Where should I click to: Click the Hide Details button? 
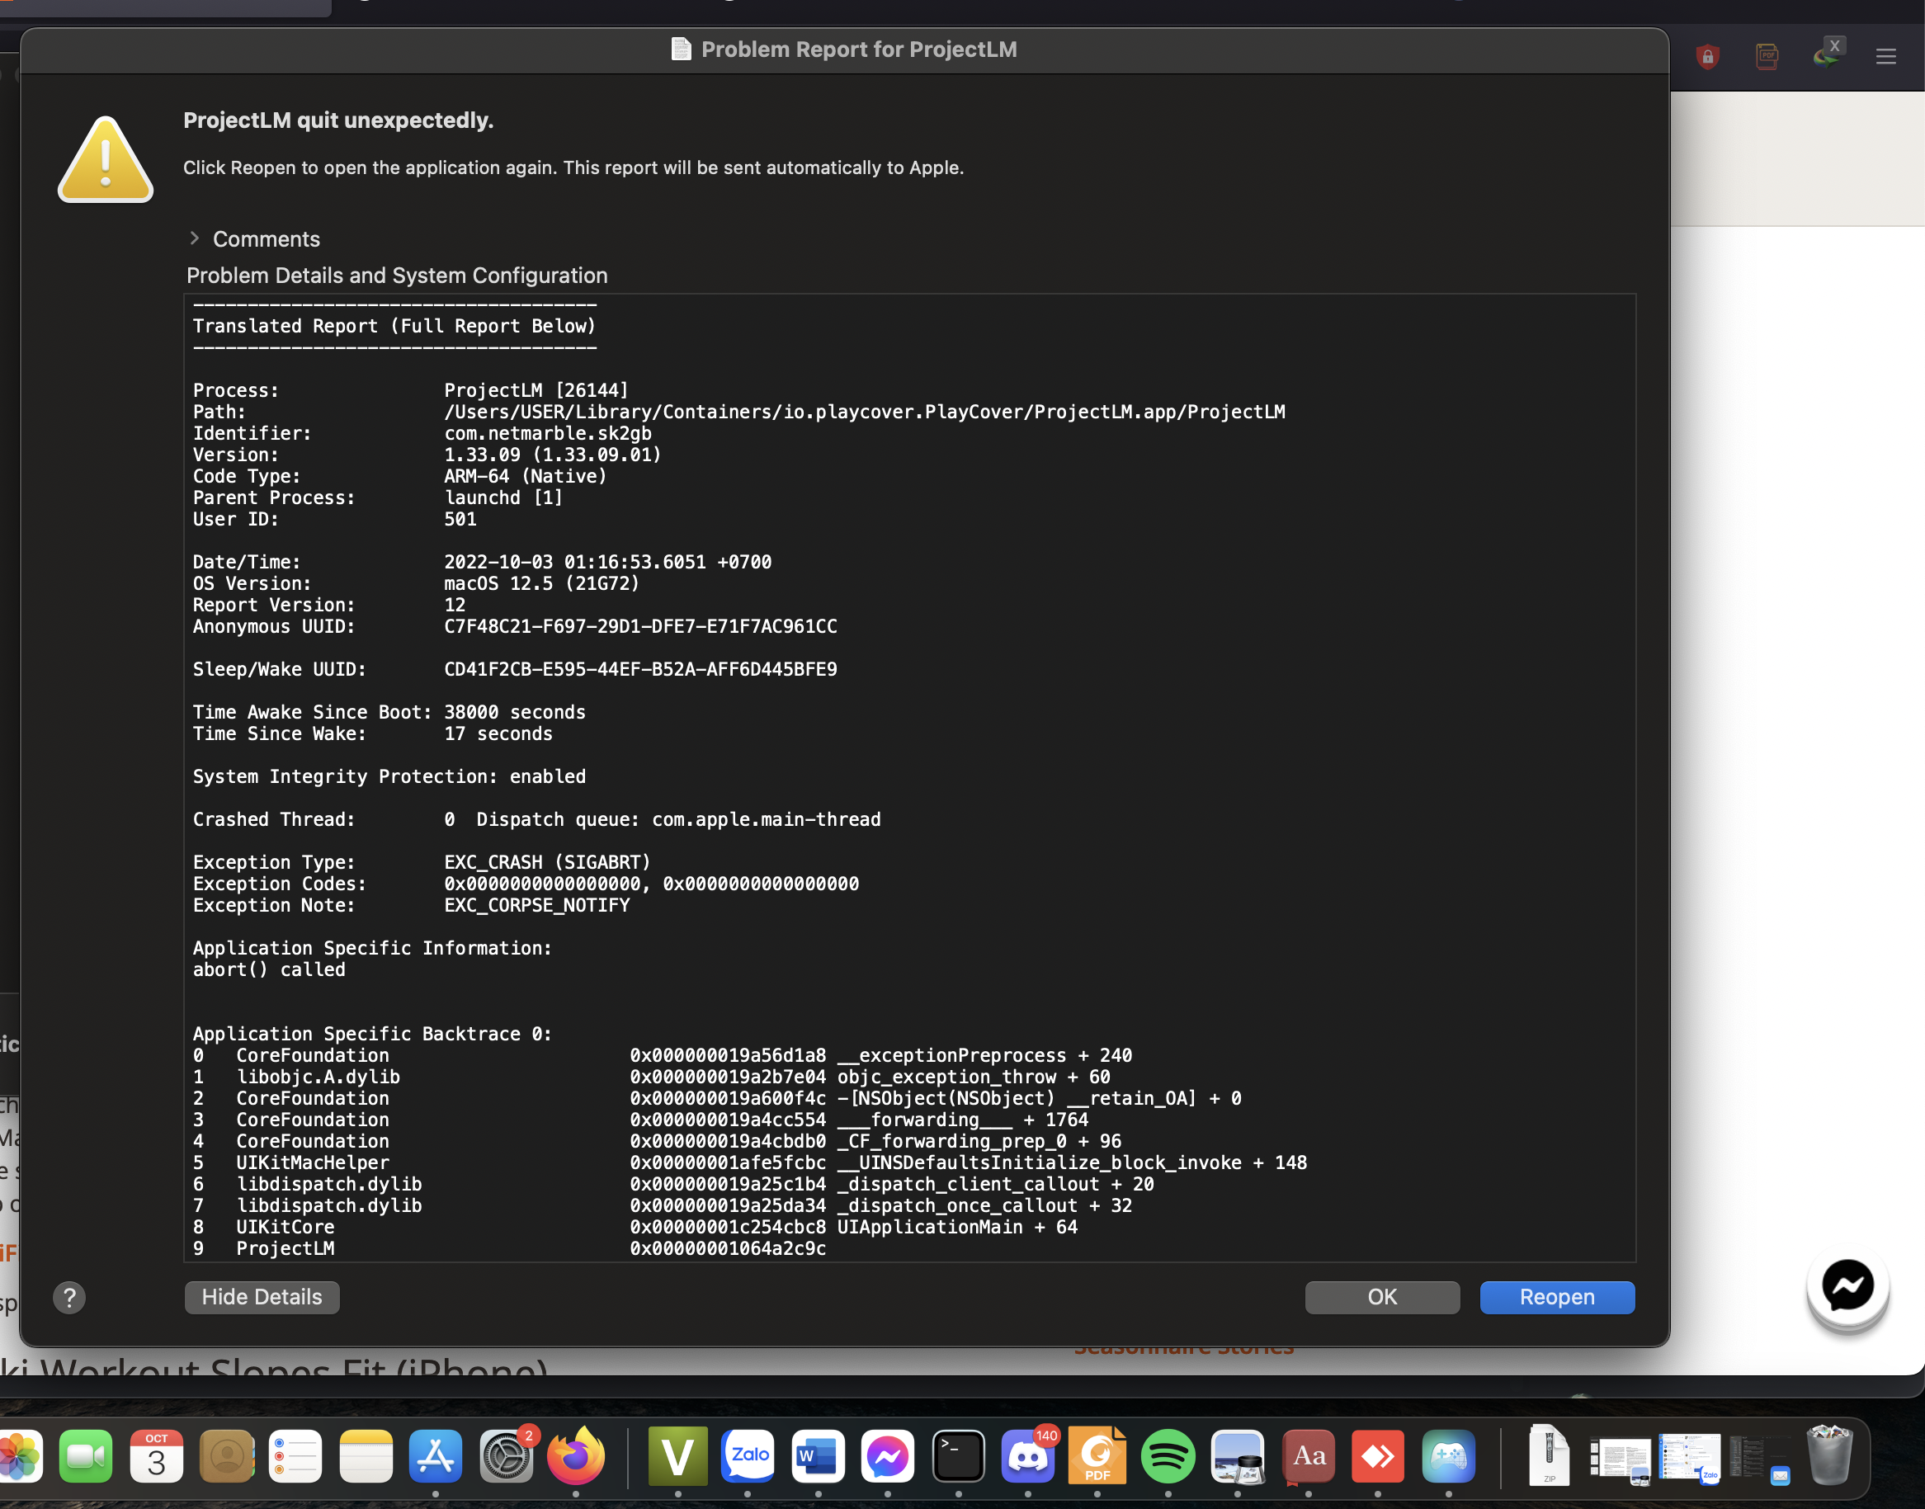[x=262, y=1297]
